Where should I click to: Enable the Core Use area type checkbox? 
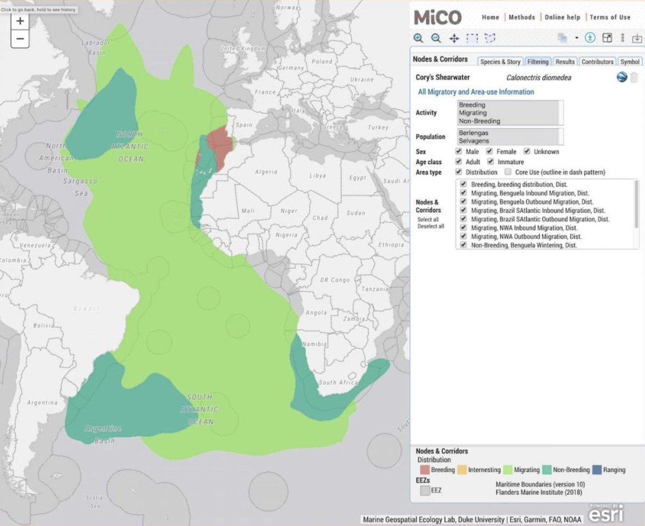click(x=508, y=172)
